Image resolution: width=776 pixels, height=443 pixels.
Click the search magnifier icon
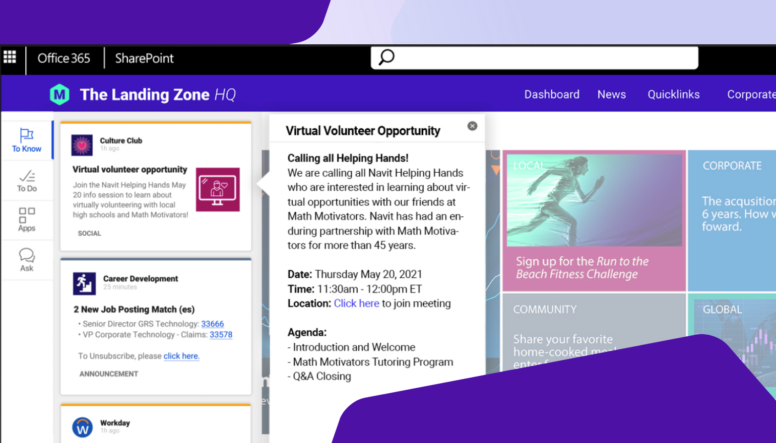(386, 57)
